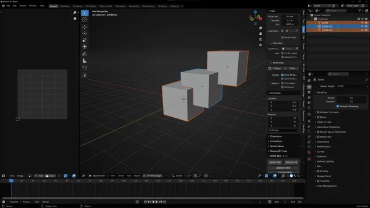Activate the Scale tool
370x208 pixels.
84,40
